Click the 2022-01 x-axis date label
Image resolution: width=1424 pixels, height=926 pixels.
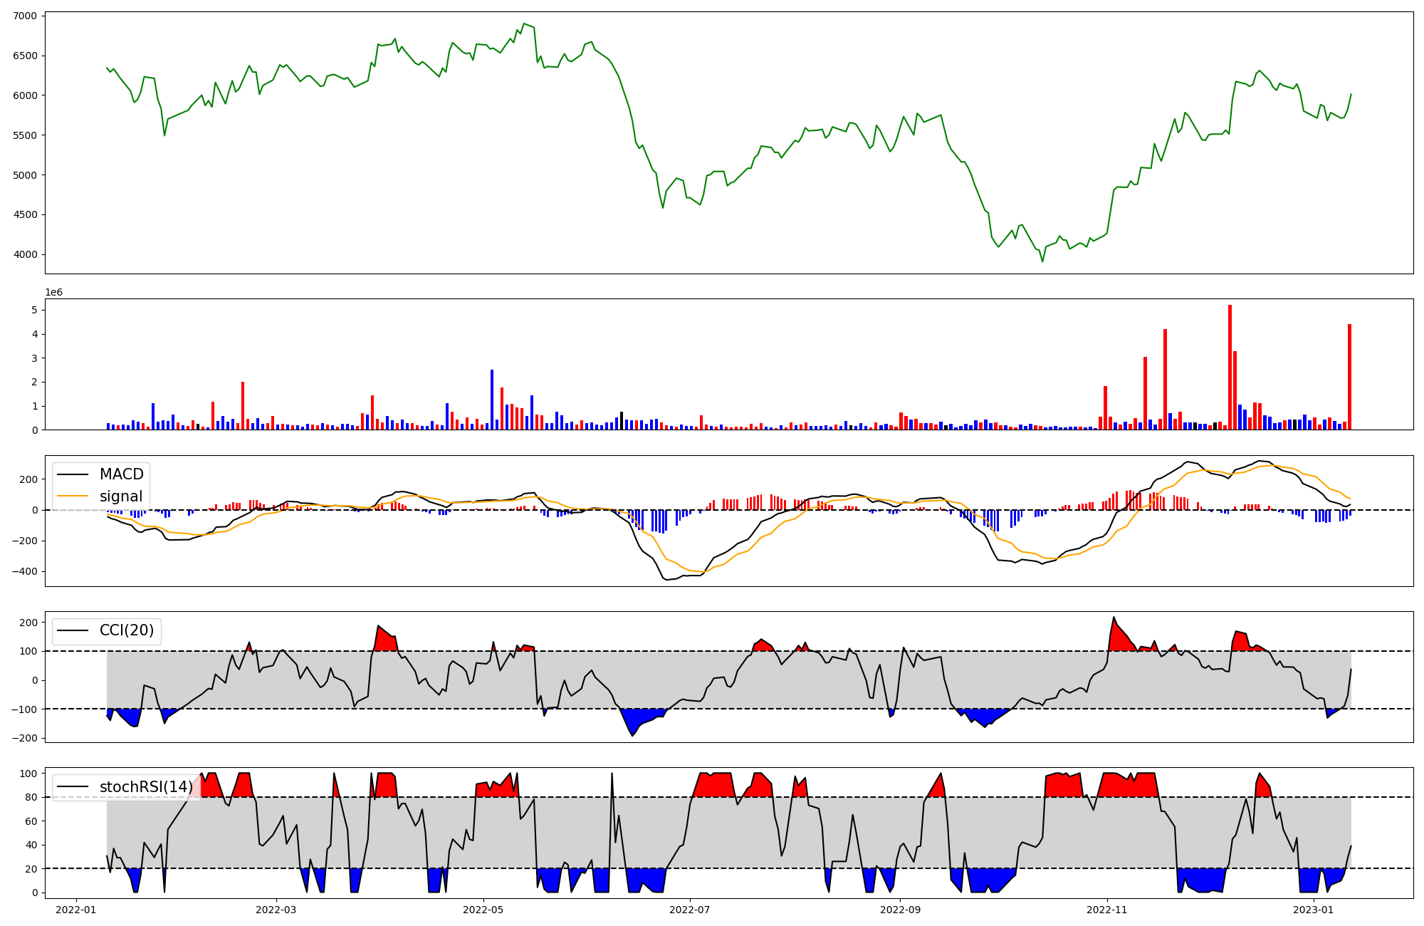[75, 910]
